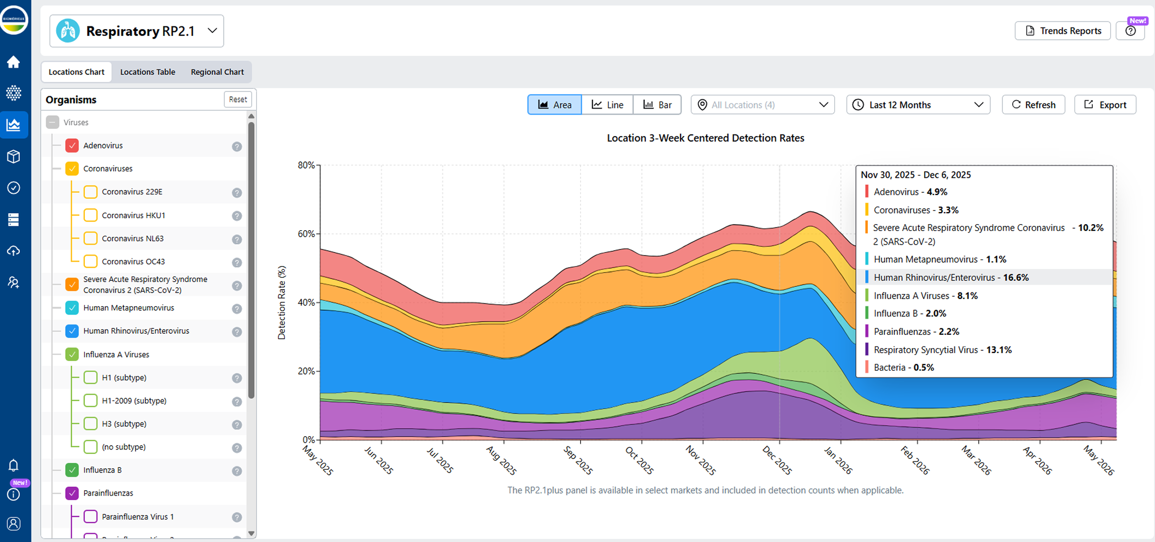Check the (no subtype) checkbox
The image size is (1155, 542).
pos(90,447)
